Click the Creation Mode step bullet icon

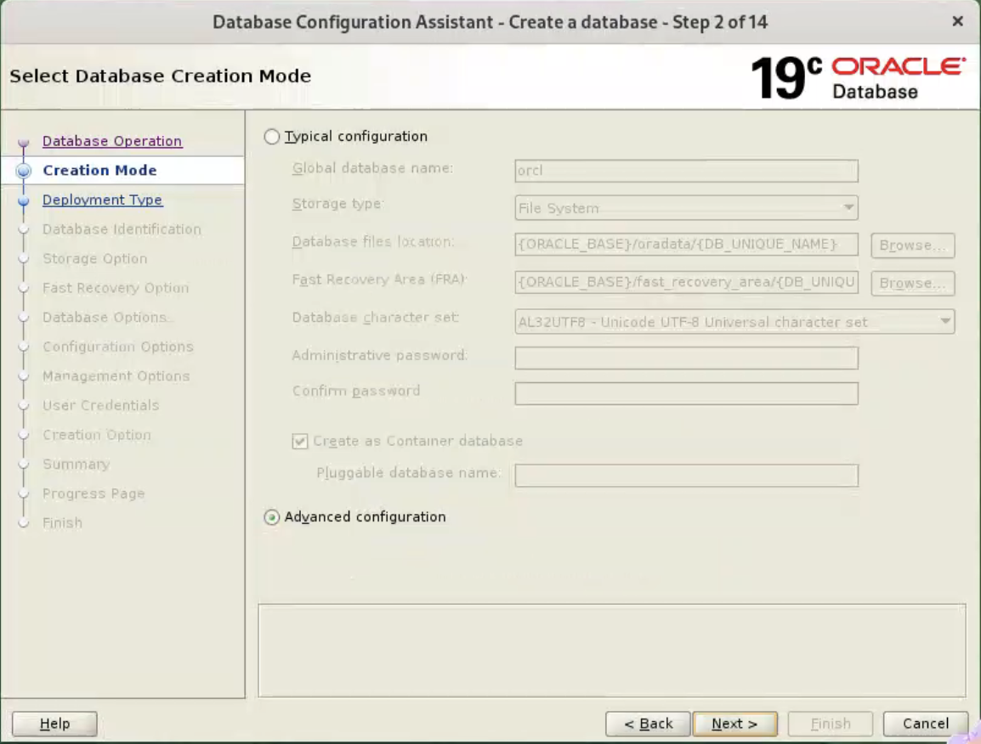pos(24,170)
